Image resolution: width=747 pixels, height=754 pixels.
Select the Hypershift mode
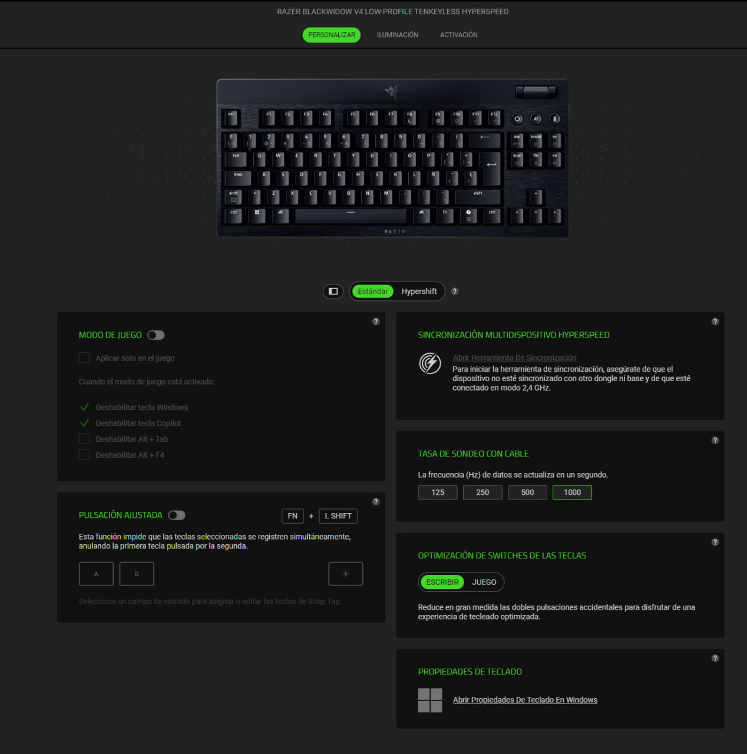tap(419, 292)
